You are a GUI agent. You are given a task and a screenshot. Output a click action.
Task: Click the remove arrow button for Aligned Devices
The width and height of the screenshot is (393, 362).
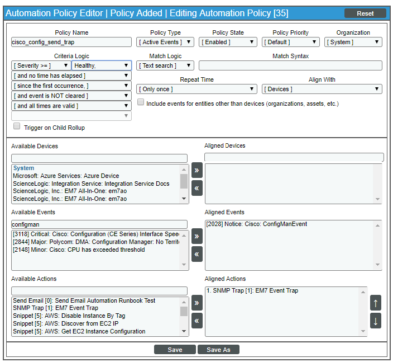(196, 189)
